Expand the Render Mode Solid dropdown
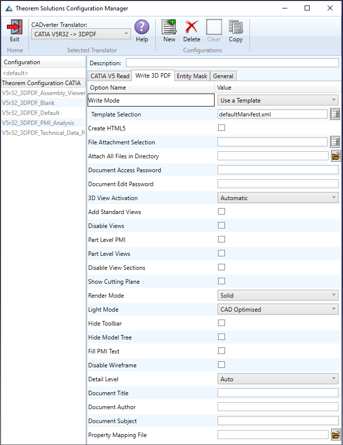The image size is (343, 445). [278, 296]
